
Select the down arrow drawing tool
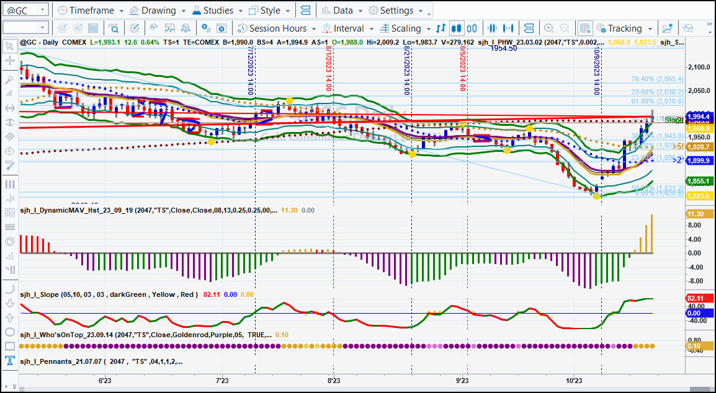click(9, 304)
